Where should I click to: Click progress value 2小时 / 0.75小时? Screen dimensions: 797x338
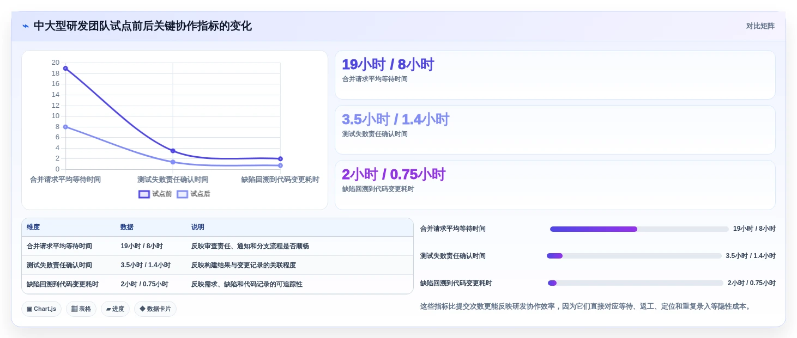click(752, 283)
